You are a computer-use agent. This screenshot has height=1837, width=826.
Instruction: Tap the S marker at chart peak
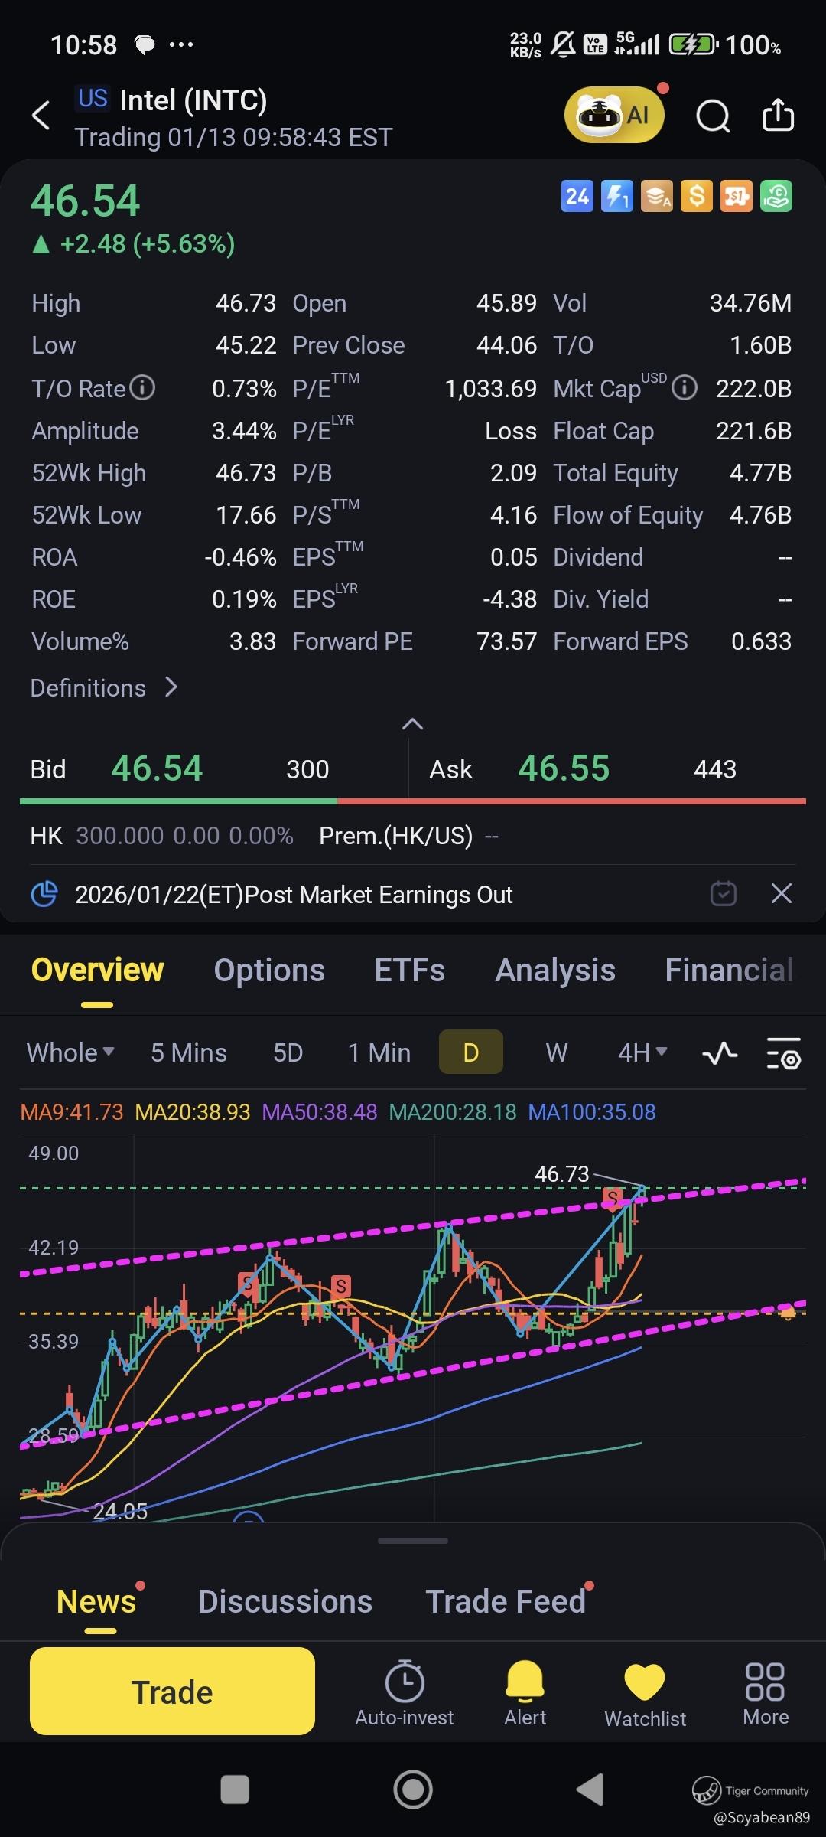pos(612,1198)
